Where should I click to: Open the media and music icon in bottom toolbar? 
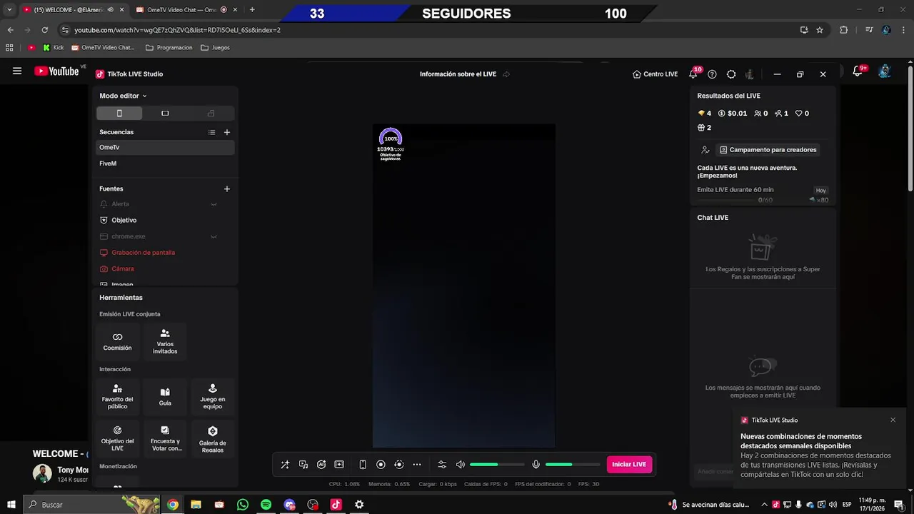click(303, 464)
